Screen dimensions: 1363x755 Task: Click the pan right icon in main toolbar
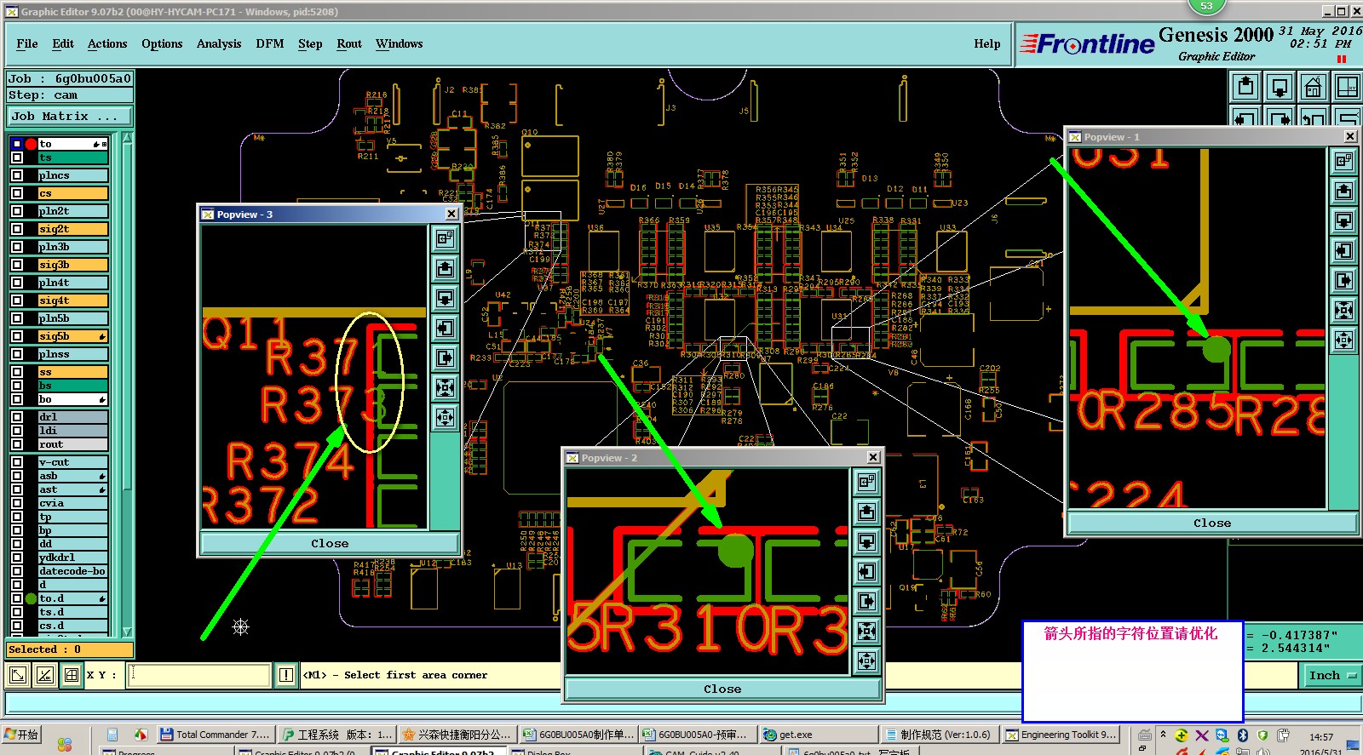coord(1280,118)
